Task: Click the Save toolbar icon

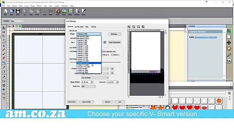Action: [18, 12]
